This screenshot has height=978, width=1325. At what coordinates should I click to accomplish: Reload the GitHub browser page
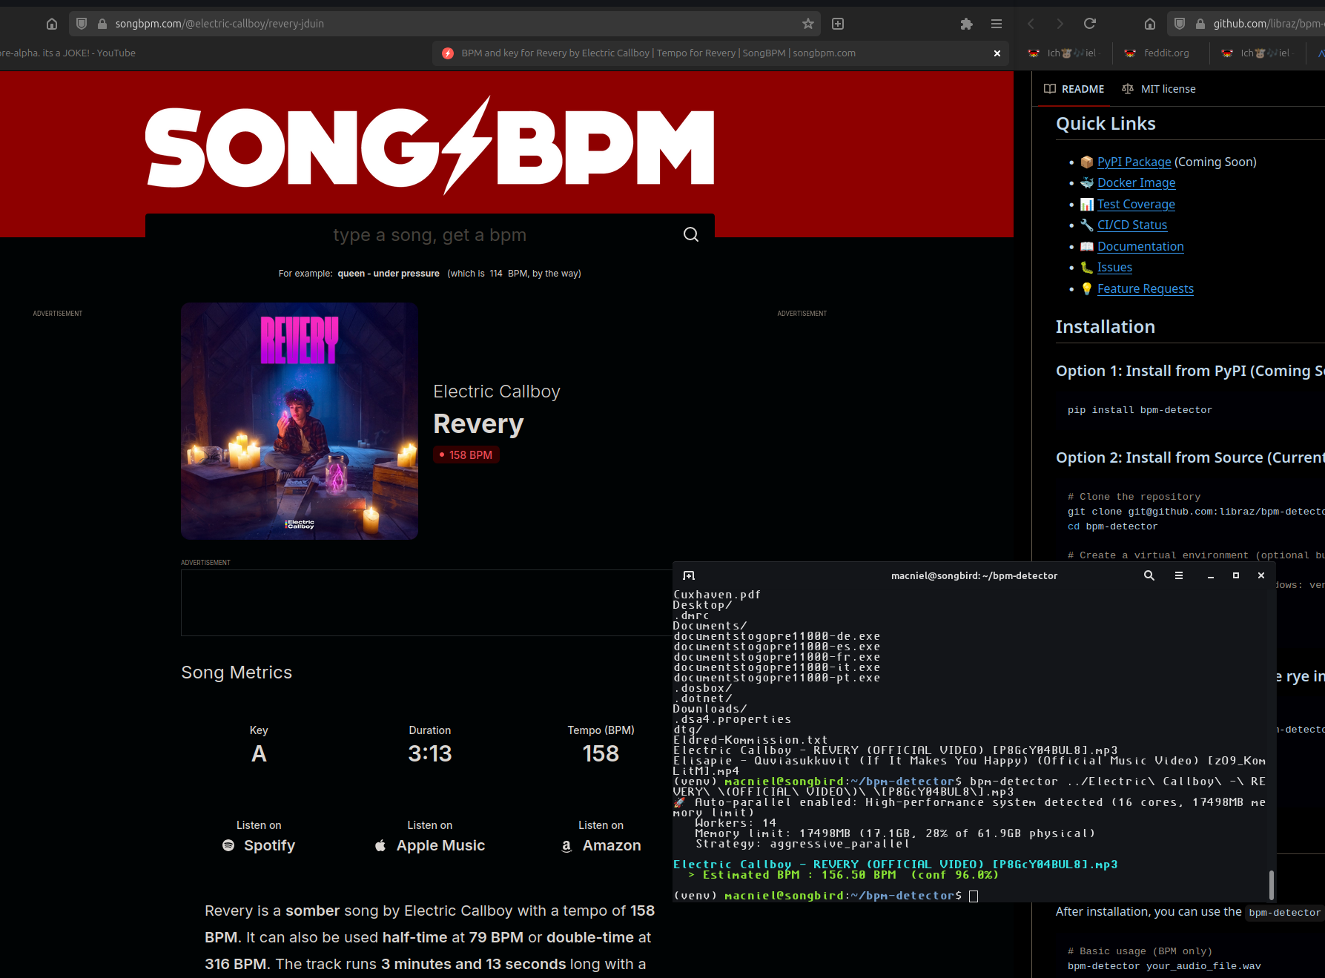click(1090, 24)
